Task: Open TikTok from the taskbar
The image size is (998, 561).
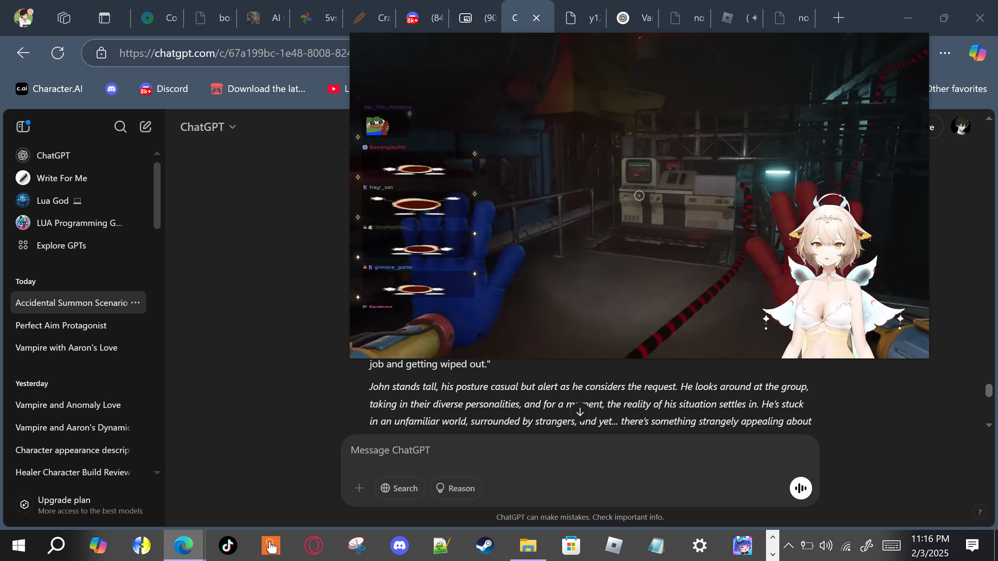Action: point(228,545)
